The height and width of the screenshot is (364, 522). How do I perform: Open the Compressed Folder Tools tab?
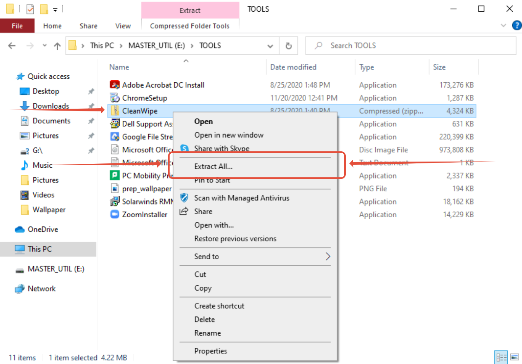(190, 26)
